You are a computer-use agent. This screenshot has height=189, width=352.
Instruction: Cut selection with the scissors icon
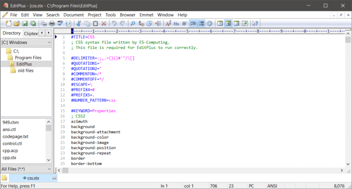click(79, 23)
